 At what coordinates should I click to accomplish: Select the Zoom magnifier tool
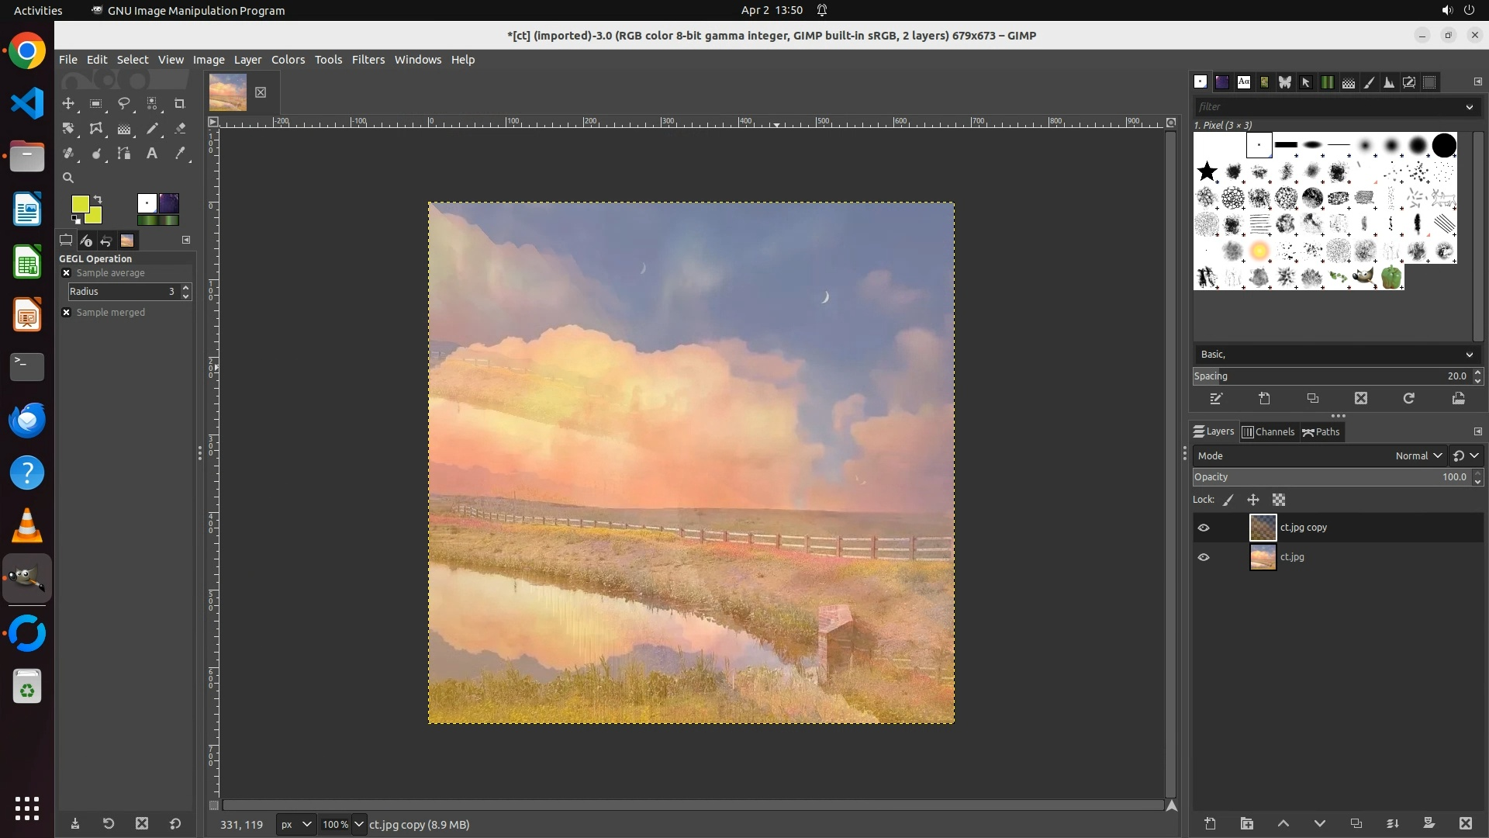tap(68, 178)
